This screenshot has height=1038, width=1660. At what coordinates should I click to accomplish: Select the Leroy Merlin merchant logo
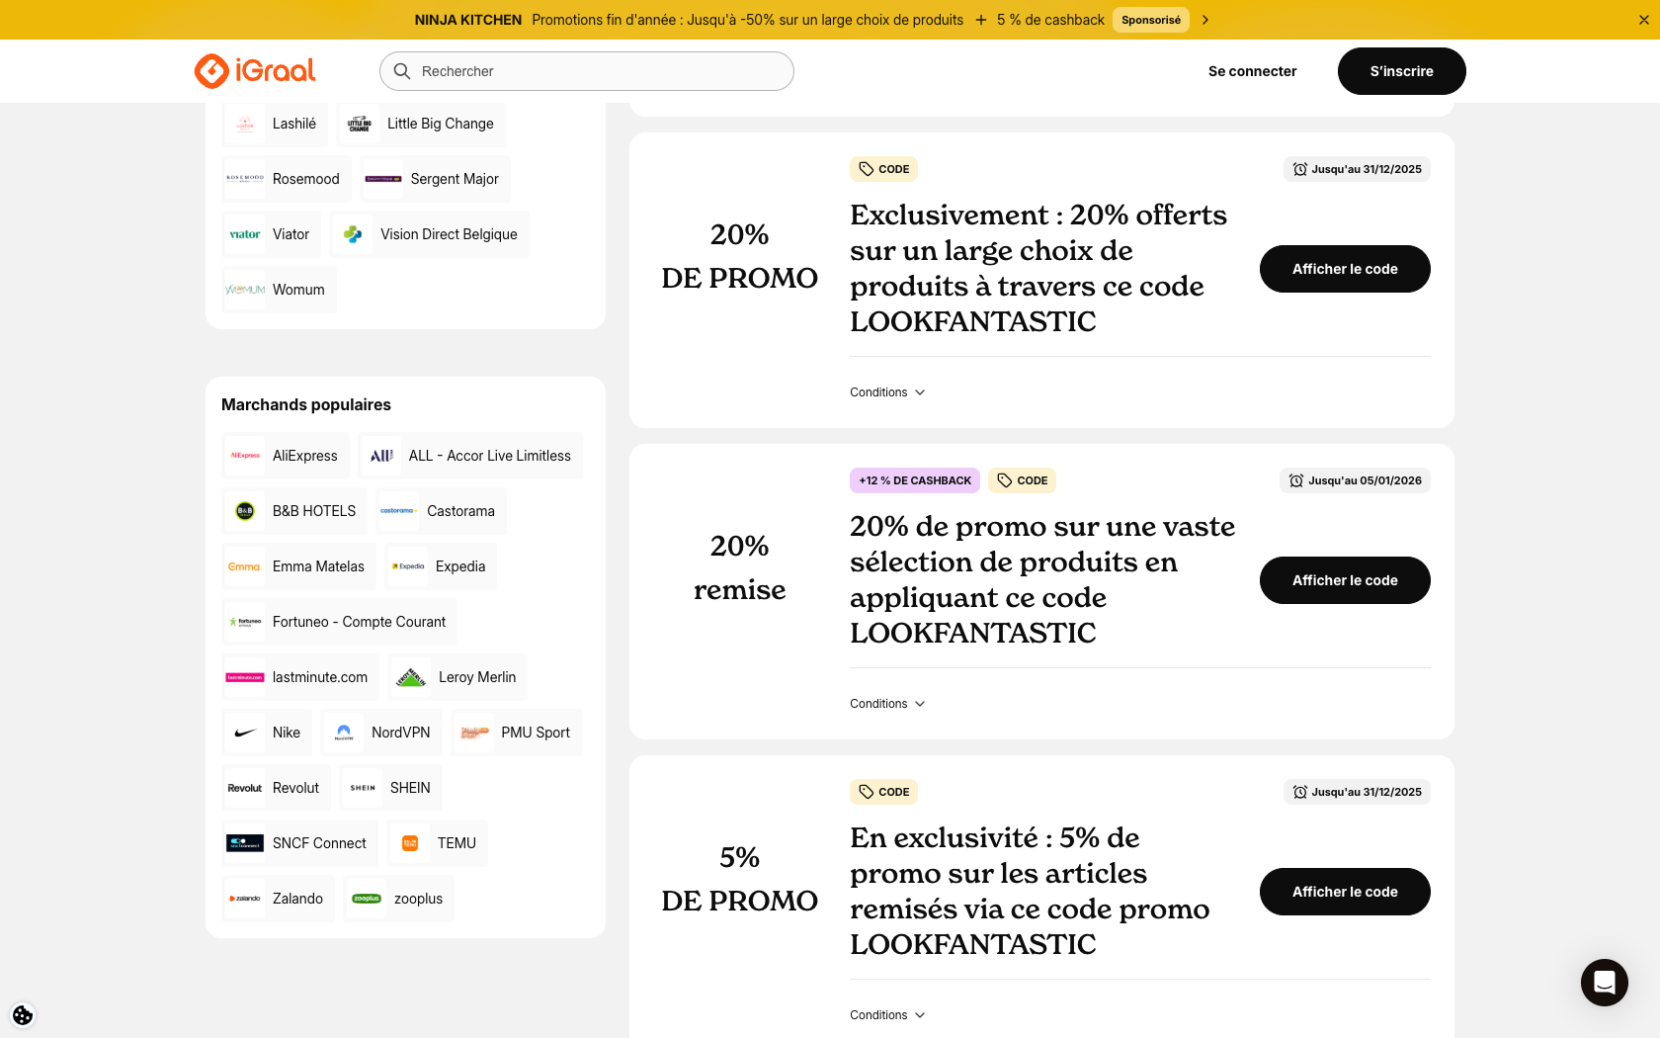(410, 677)
